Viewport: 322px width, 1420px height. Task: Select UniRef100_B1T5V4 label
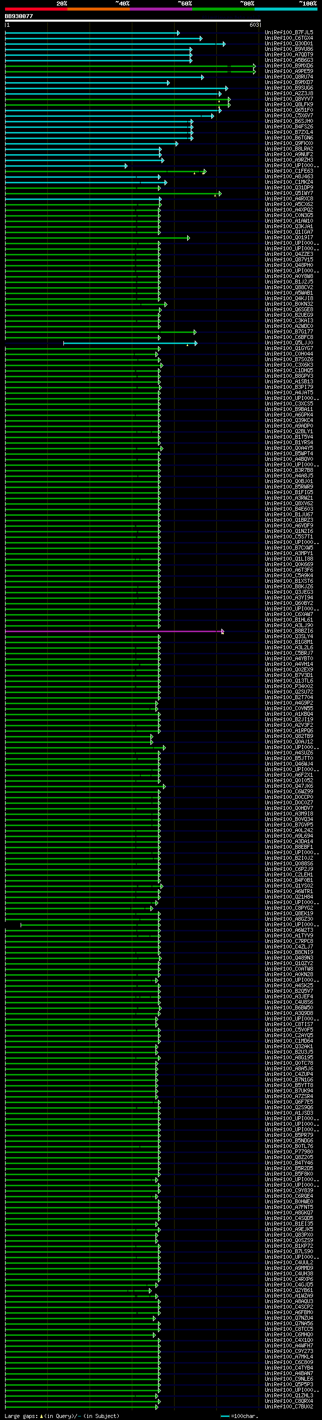tap(289, 437)
